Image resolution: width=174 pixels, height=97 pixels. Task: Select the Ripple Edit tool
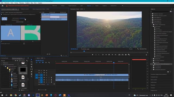pos(32,64)
